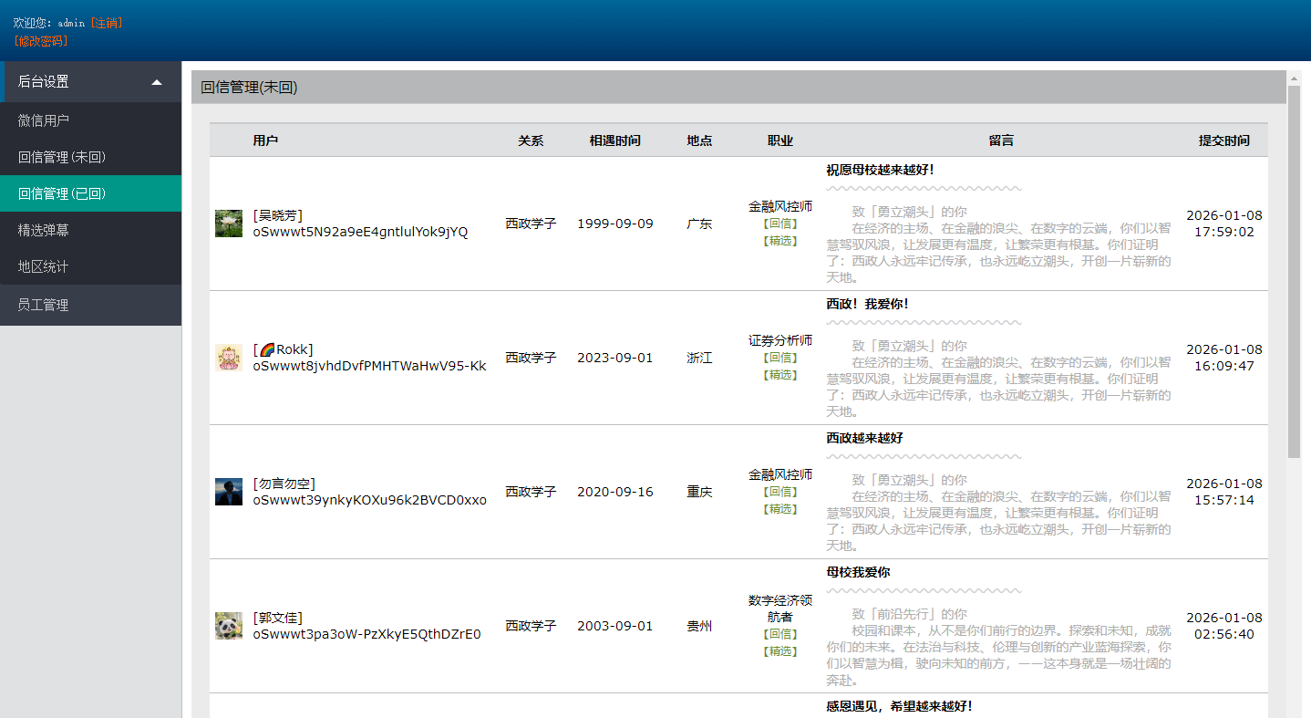Open 微信用户 in sidebar

click(x=44, y=120)
